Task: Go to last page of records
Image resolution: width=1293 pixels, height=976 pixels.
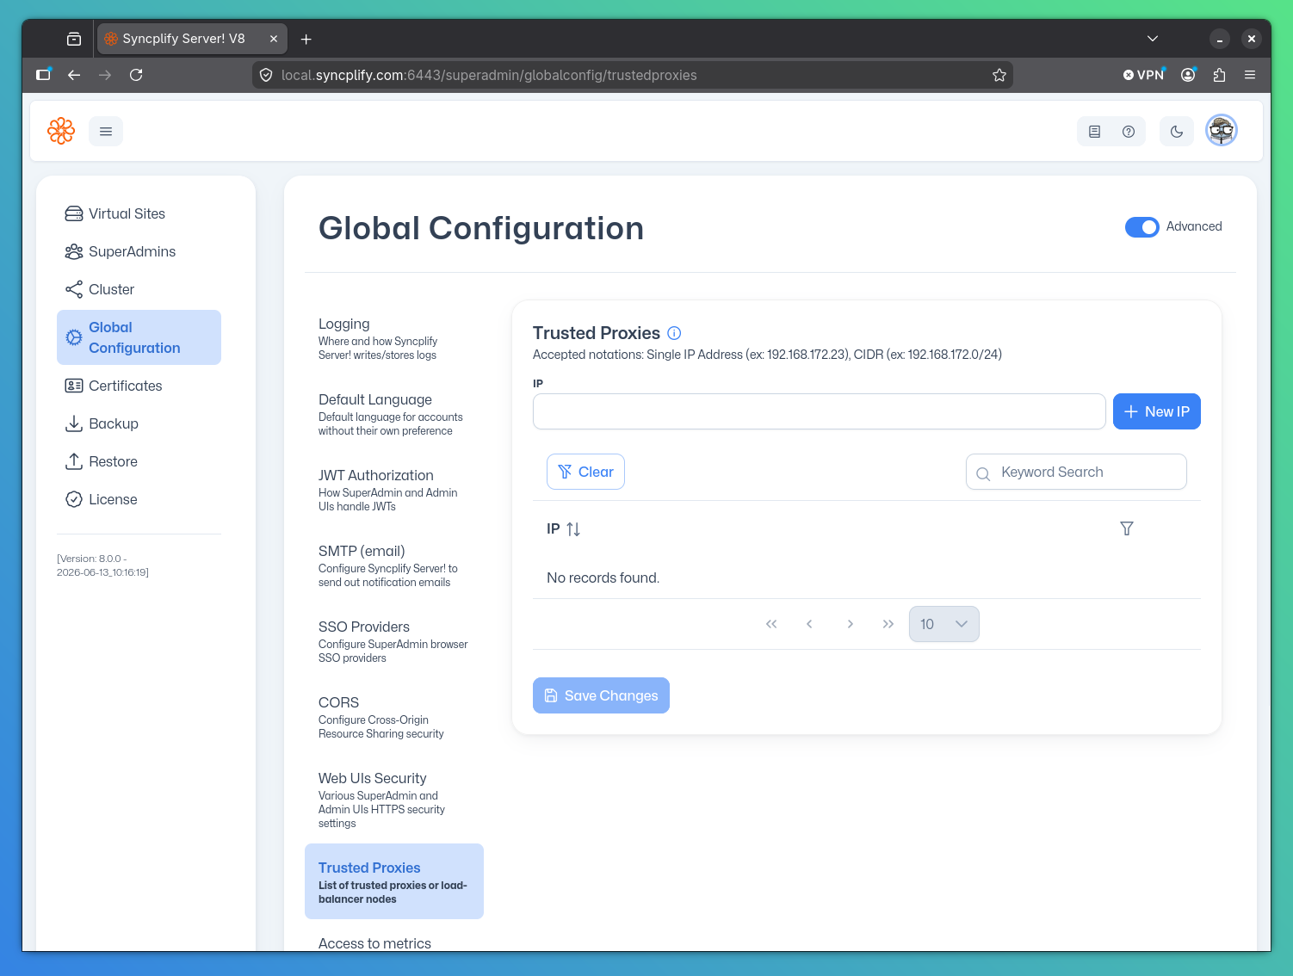Action: 888,624
